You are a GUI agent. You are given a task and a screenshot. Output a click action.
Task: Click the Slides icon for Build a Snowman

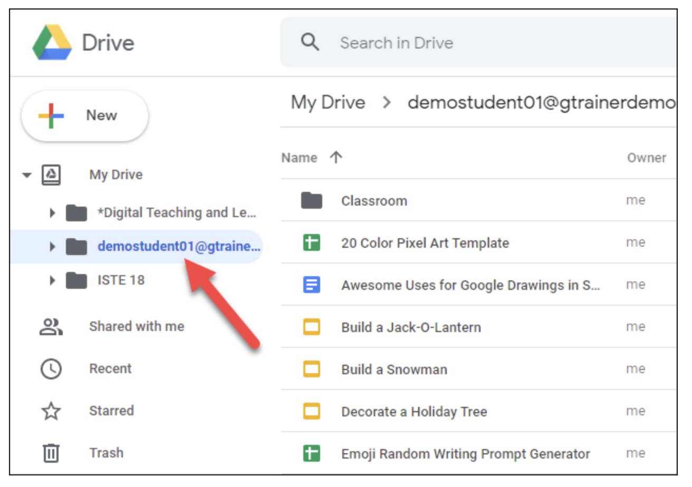click(312, 369)
